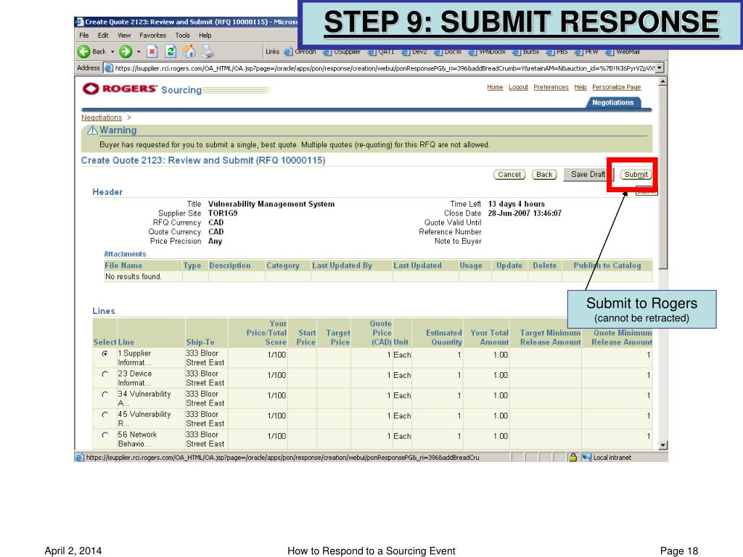The height and width of the screenshot is (557, 743).
Task: Click the padlock icon in the status bar
Action: [x=573, y=458]
